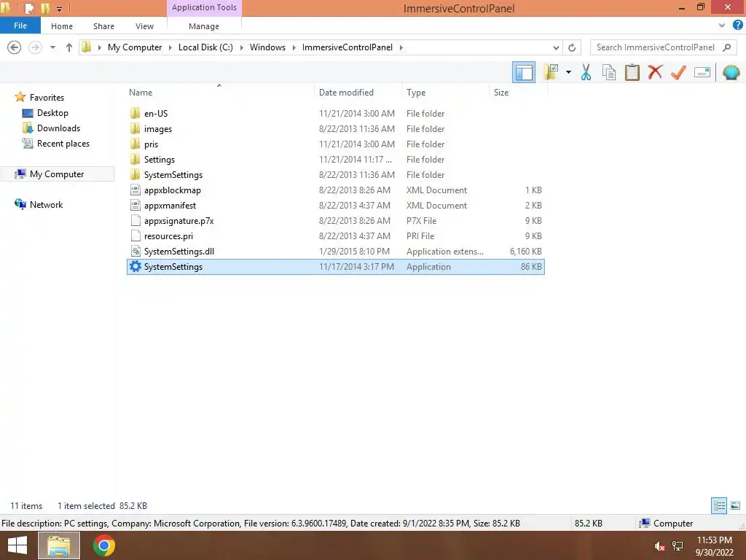Click the blue shell globe icon
Screen dimensions: 746x560
coord(731,72)
